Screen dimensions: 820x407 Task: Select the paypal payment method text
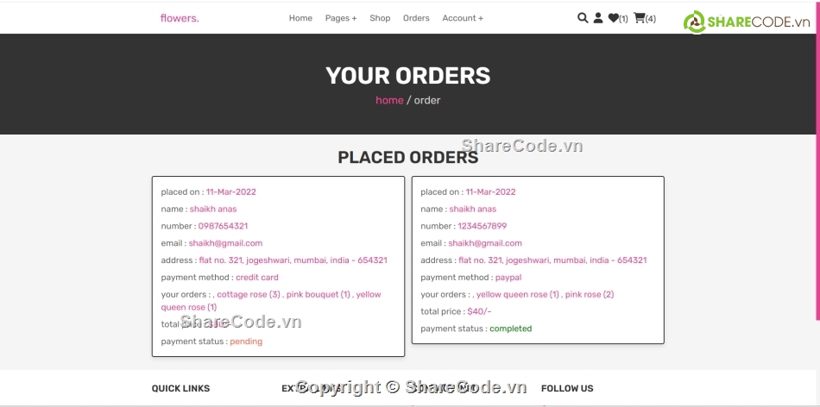[508, 278]
